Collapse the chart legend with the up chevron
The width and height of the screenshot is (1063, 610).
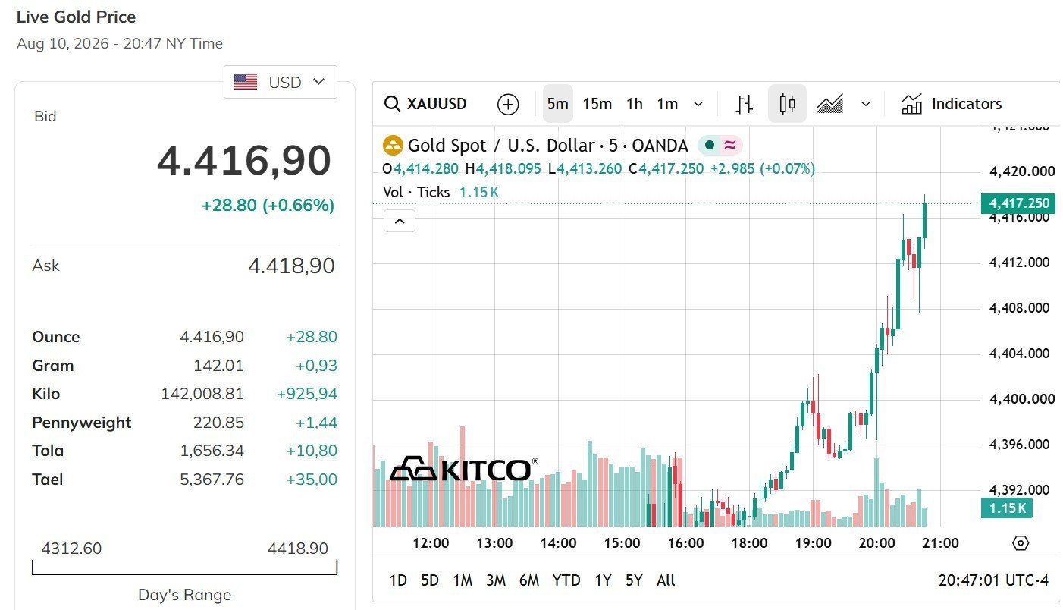coord(400,222)
